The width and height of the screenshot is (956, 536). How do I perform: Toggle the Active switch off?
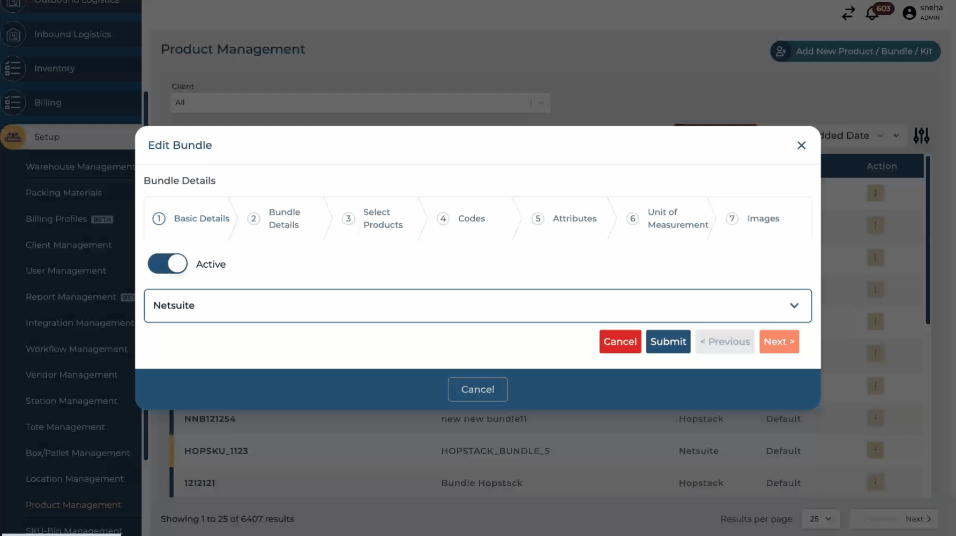pyautogui.click(x=168, y=264)
